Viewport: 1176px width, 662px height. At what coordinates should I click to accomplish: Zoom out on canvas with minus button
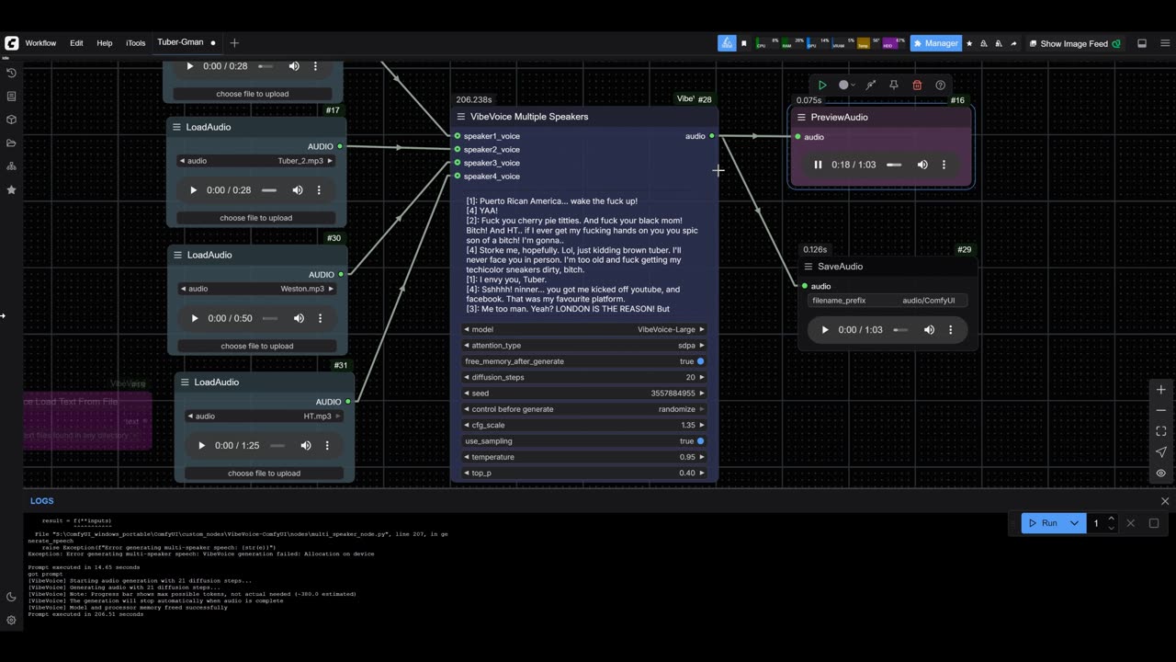click(1160, 410)
